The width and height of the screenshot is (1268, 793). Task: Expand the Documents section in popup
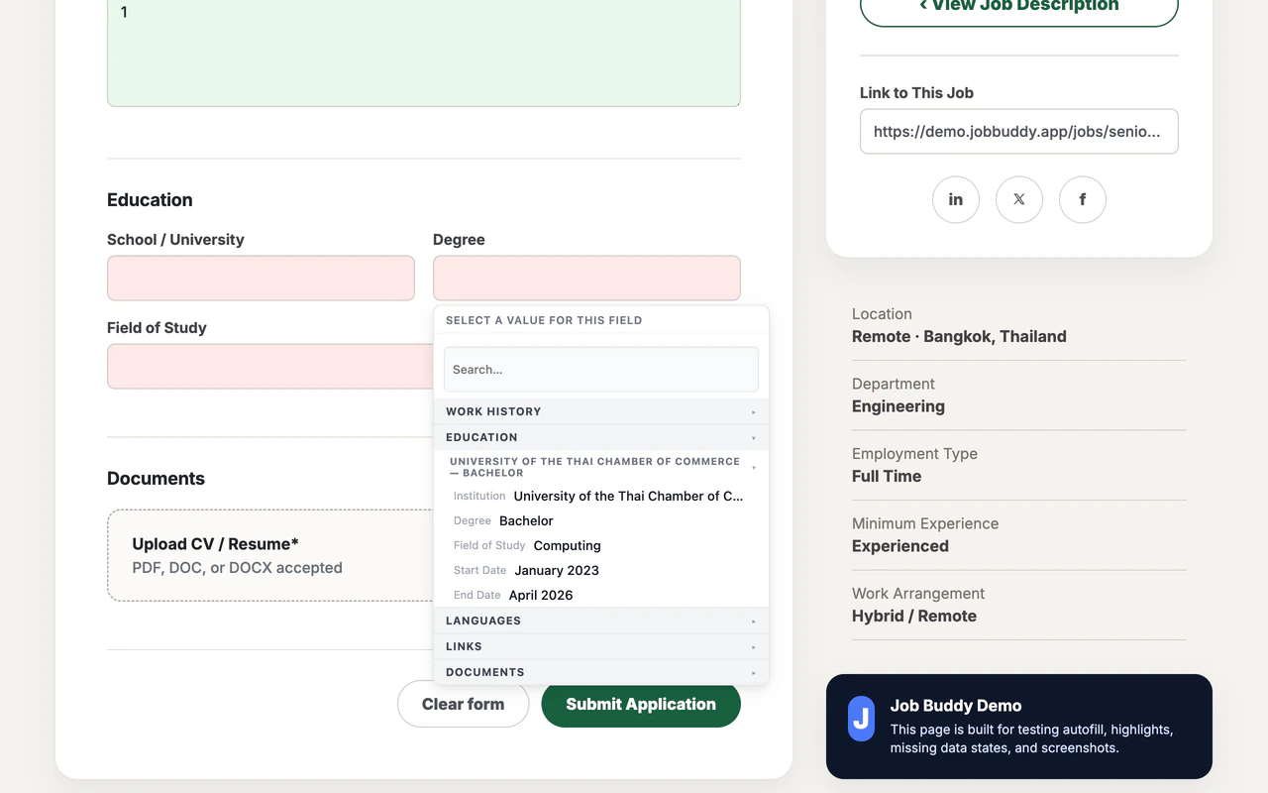tap(601, 672)
